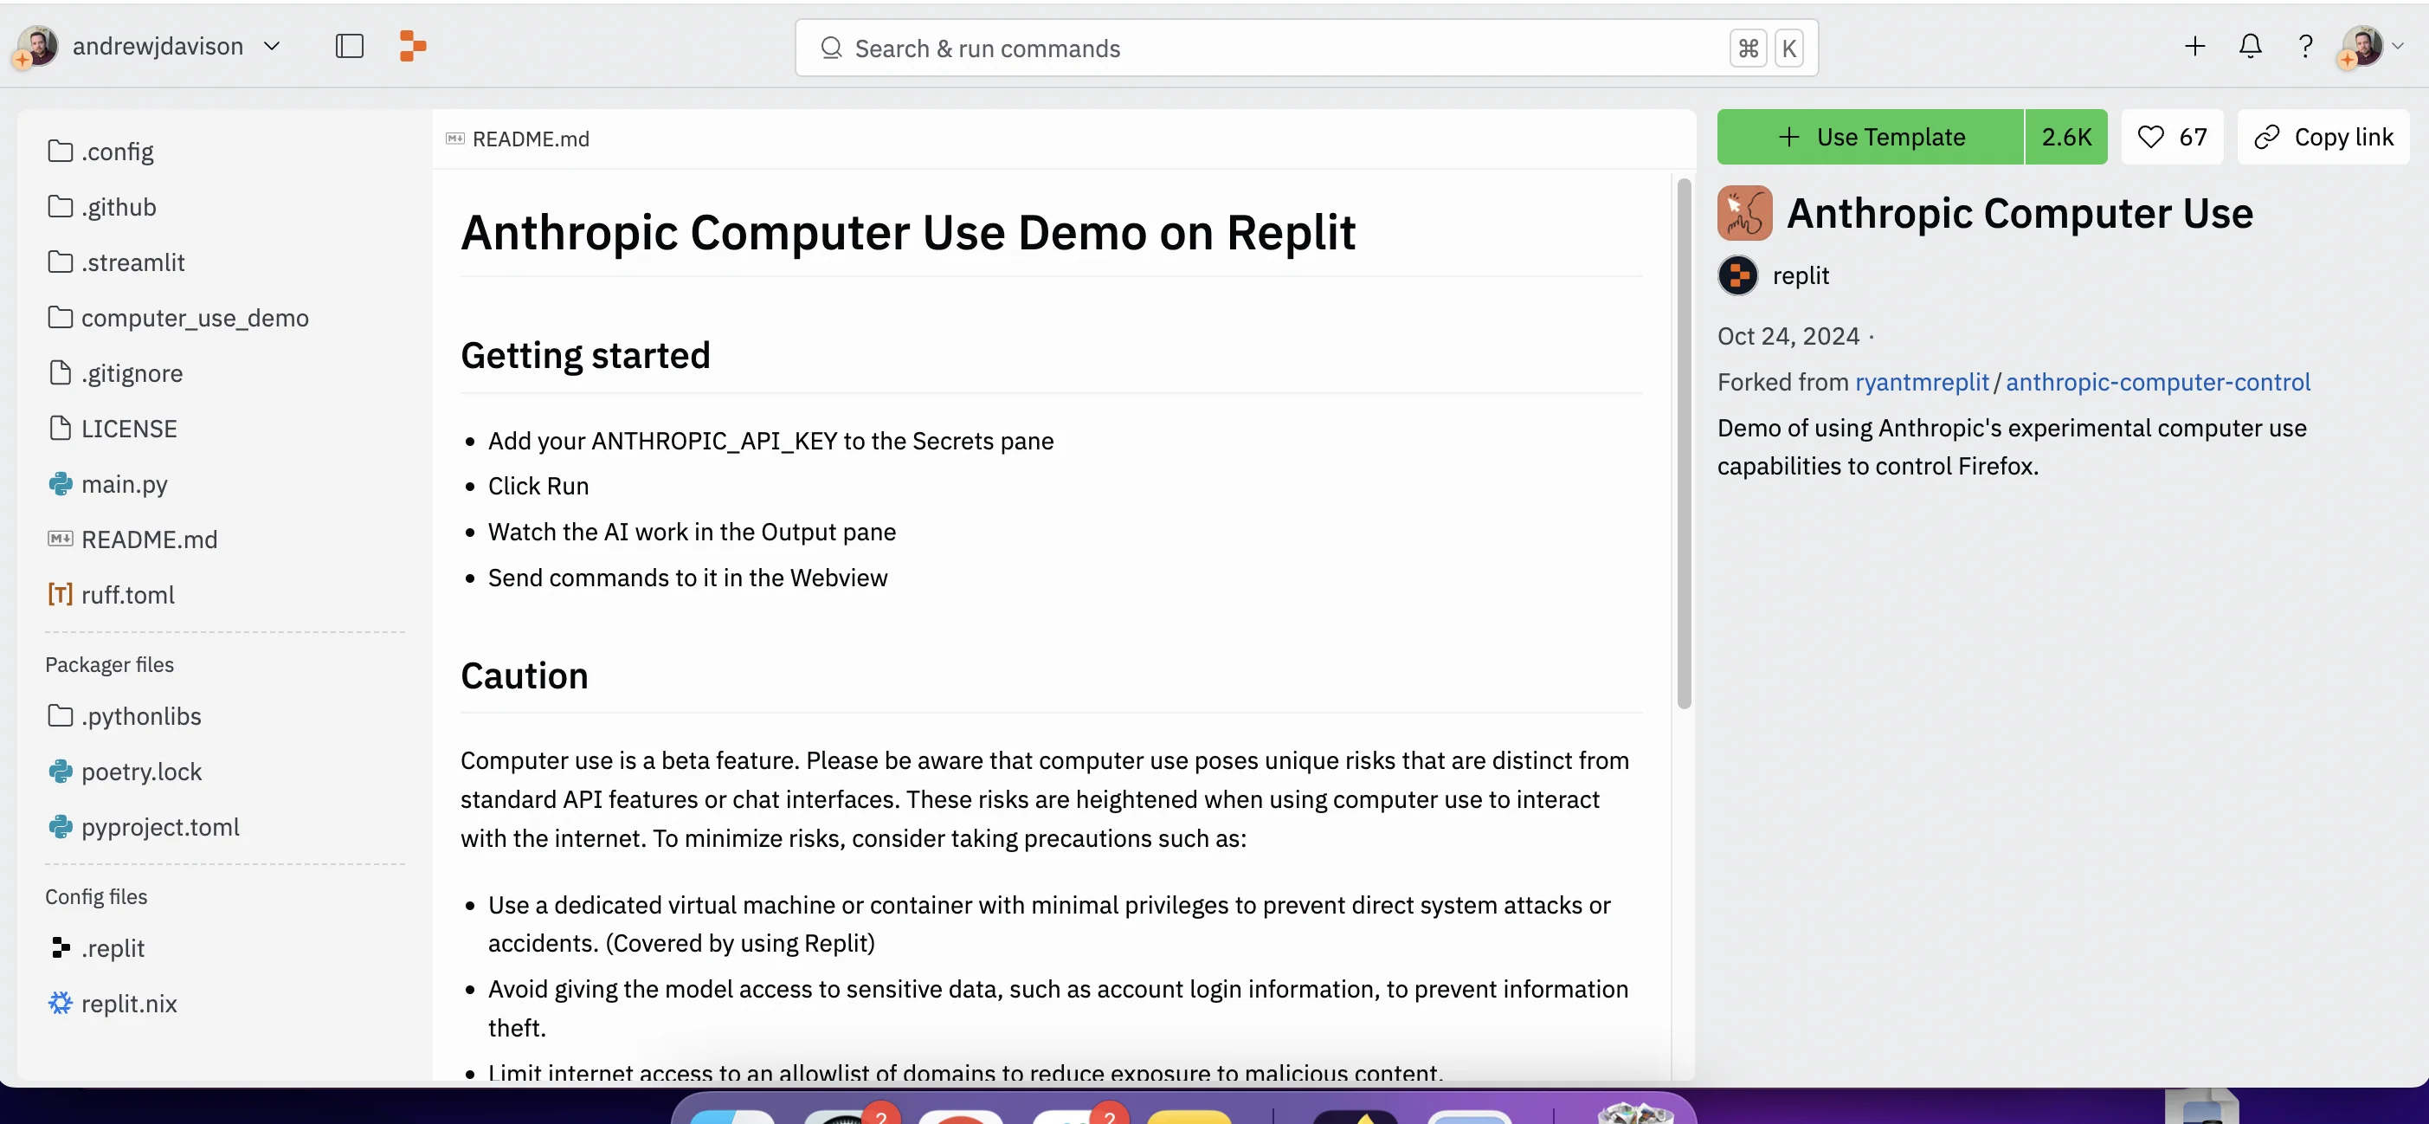Viewport: 2429px width, 1124px height.
Task: Click the Use Template button
Action: point(1871,138)
